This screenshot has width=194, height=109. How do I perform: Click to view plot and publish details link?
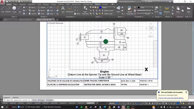171,98
